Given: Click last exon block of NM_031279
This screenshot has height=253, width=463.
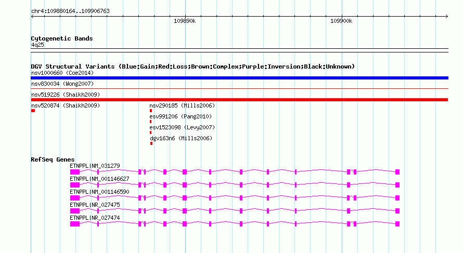Looking at the screenshot, I should (397, 172).
